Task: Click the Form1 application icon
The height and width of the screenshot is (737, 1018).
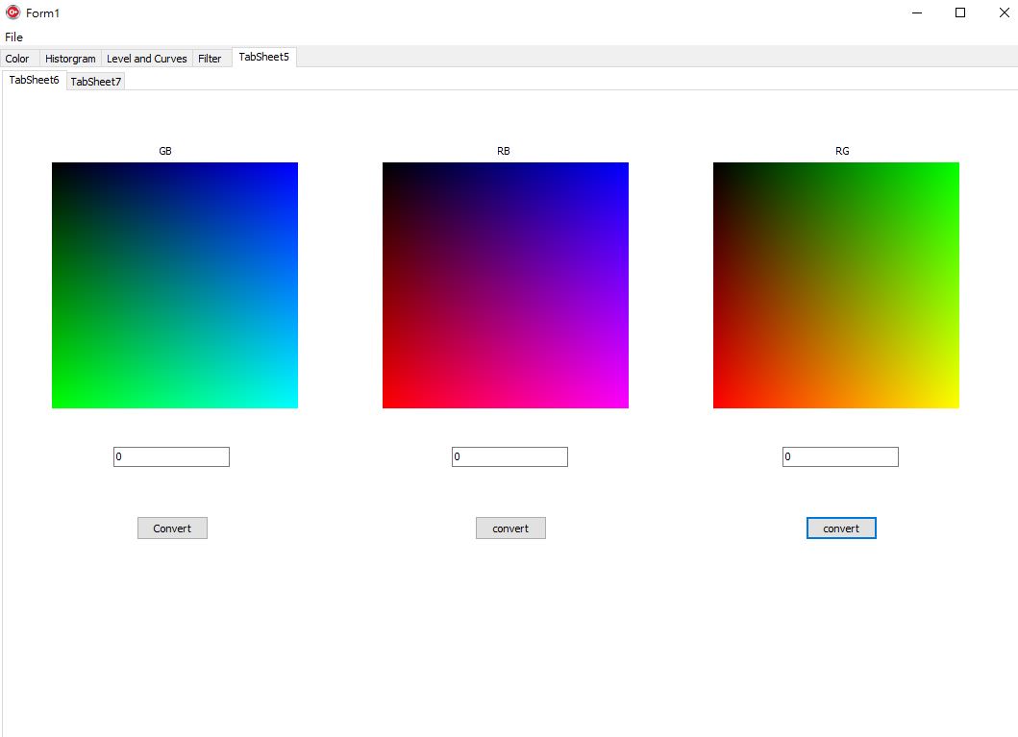Action: coord(12,12)
